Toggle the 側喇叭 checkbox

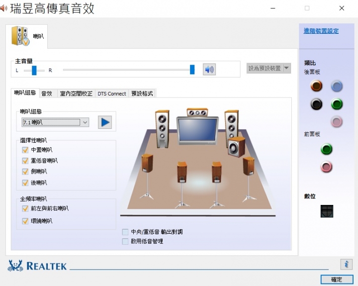25,172
